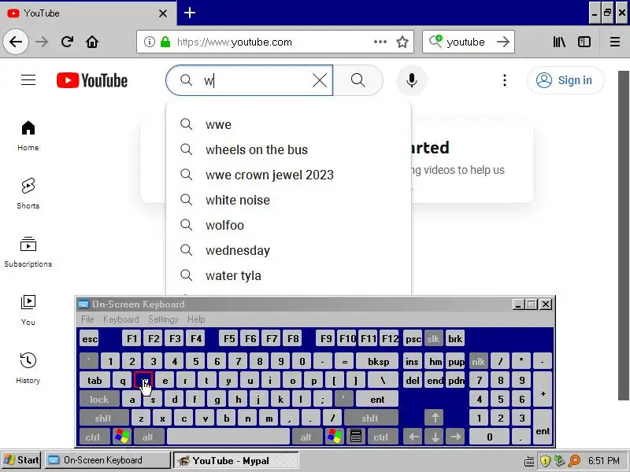Click the space bar on On-Screen Keyboard
Screen dimensions: 630x472
tap(228, 437)
